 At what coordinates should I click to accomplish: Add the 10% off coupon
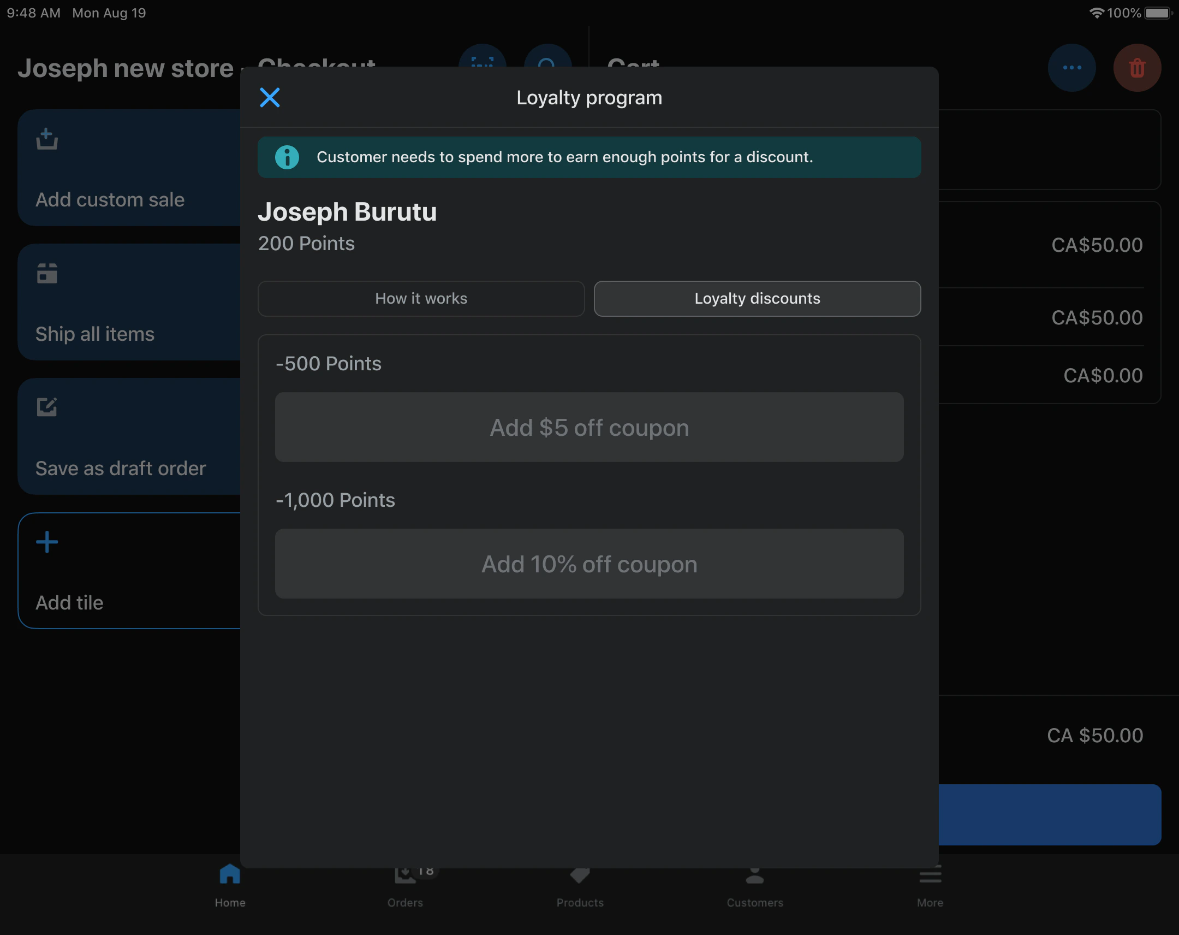pos(589,564)
